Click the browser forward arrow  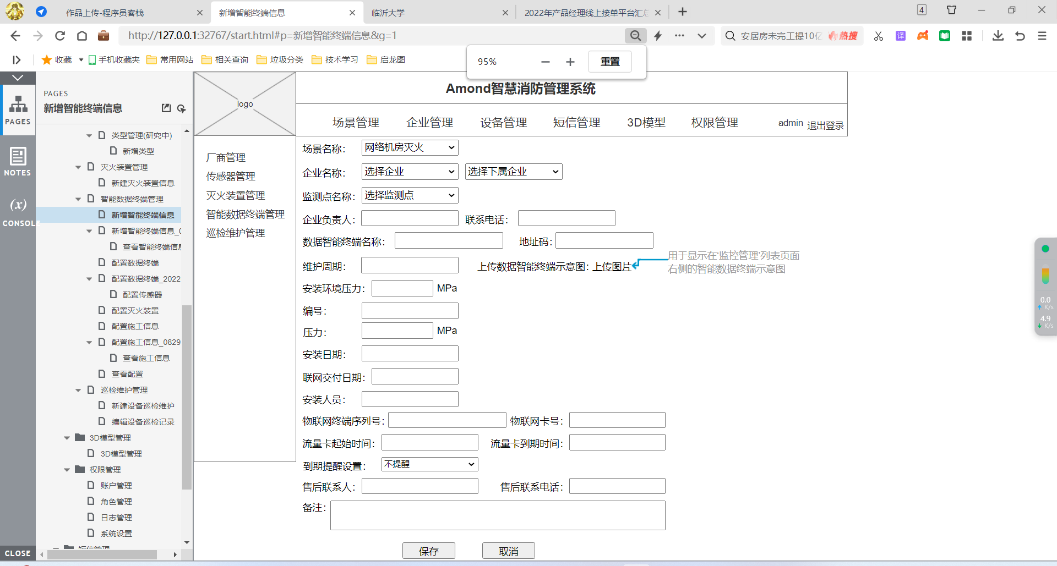coord(38,36)
